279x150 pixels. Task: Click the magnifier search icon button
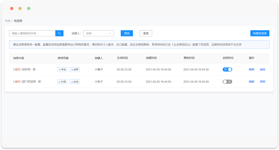59,33
